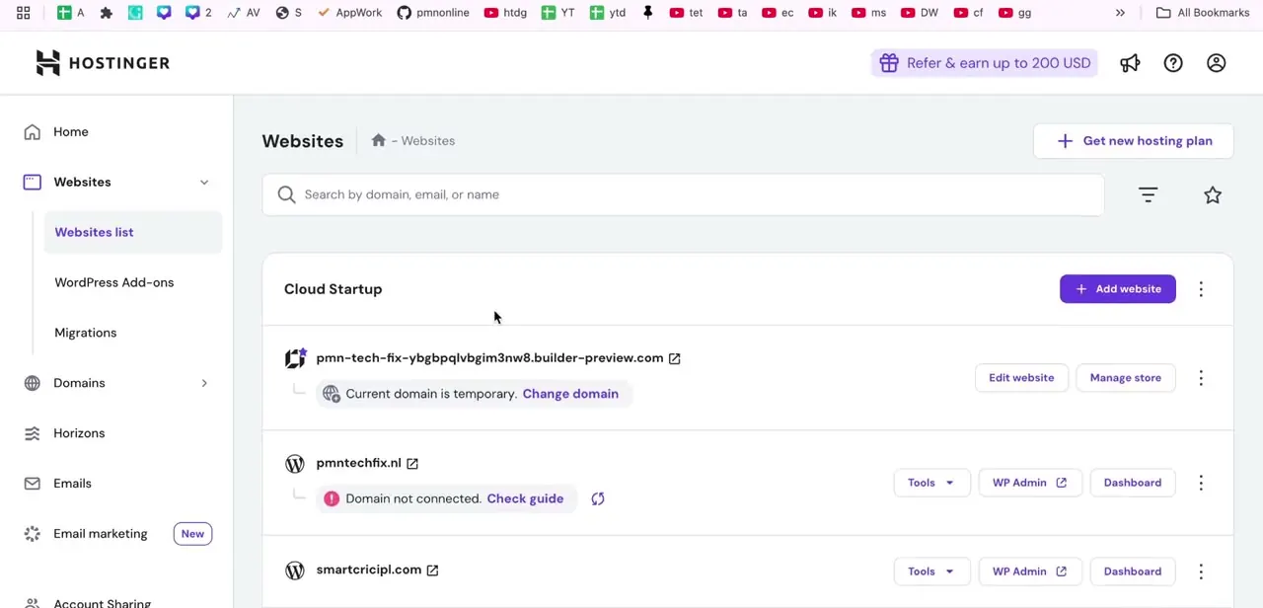Open the 'htdg' YouTube bookmark
This screenshot has width=1263, height=608.
tap(505, 13)
